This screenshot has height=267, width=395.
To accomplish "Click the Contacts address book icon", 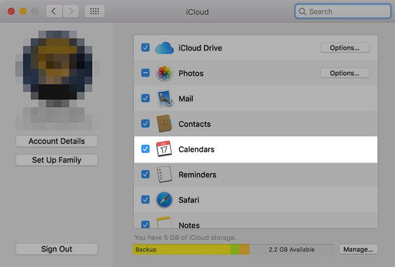I will pos(164,124).
